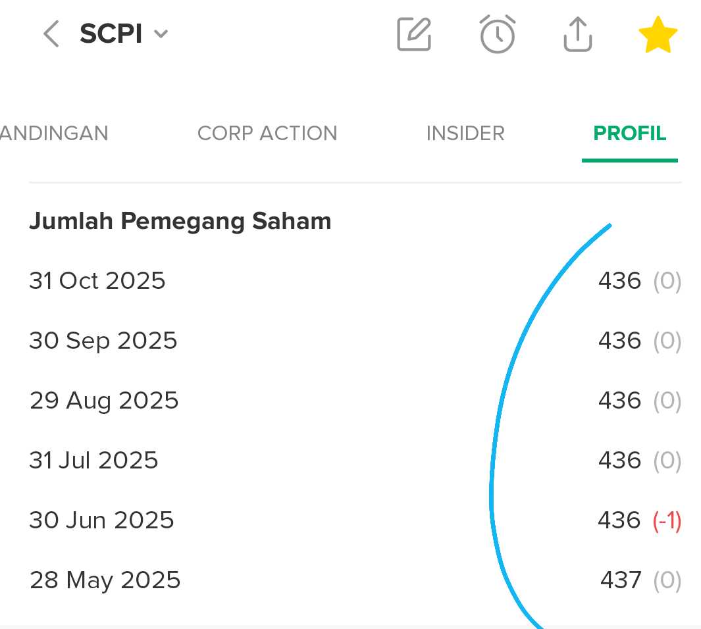Select the 30 Jun 2025 row
This screenshot has height=629, width=701.
click(x=101, y=520)
